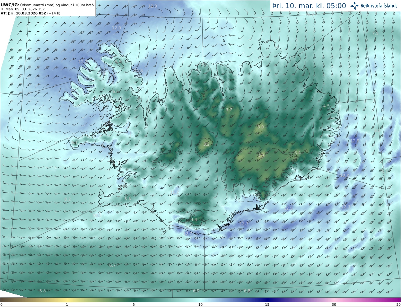
Task: Click the colorbar tick label 1
Action: coord(67,304)
